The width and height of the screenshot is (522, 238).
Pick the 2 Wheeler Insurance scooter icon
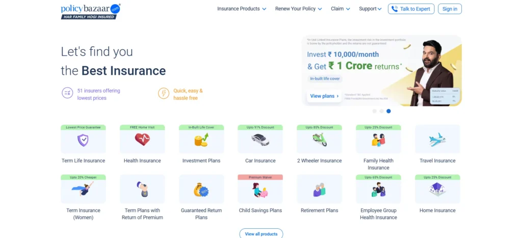coord(320,140)
